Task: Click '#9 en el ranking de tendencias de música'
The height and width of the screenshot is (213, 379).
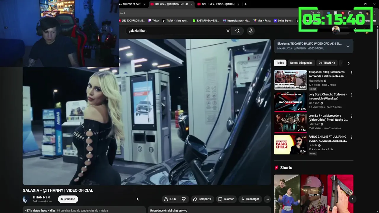Action: click(x=82, y=211)
